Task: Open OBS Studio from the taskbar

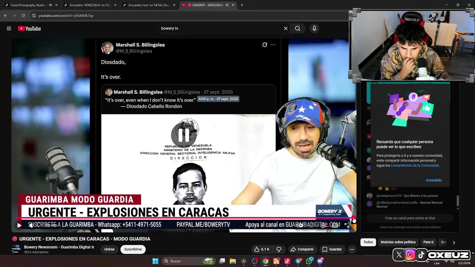Action: tap(255, 261)
